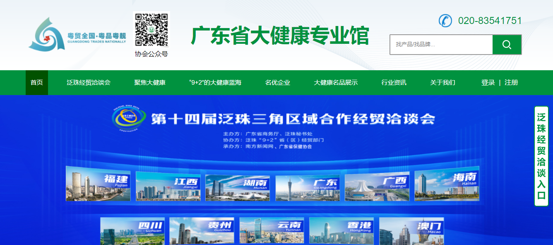553x245 pixels.
Task: Select the 香港 HongKong card
Action: 341,231
